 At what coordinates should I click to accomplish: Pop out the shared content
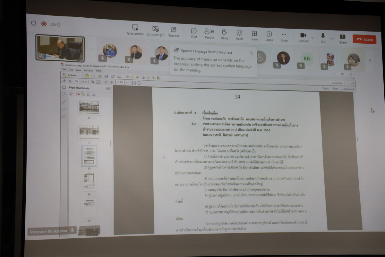click(174, 32)
